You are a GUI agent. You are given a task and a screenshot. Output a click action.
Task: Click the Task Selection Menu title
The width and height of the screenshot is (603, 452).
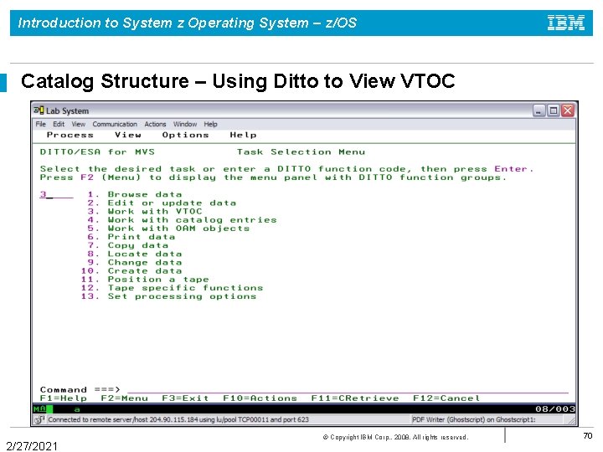click(301, 152)
